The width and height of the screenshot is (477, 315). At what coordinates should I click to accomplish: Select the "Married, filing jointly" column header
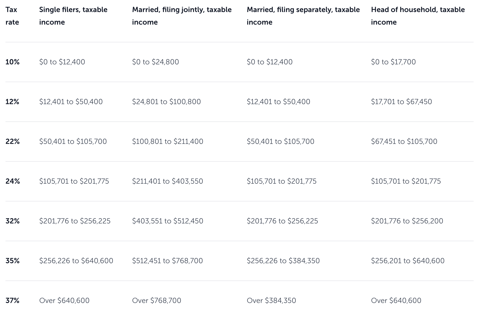(x=182, y=16)
